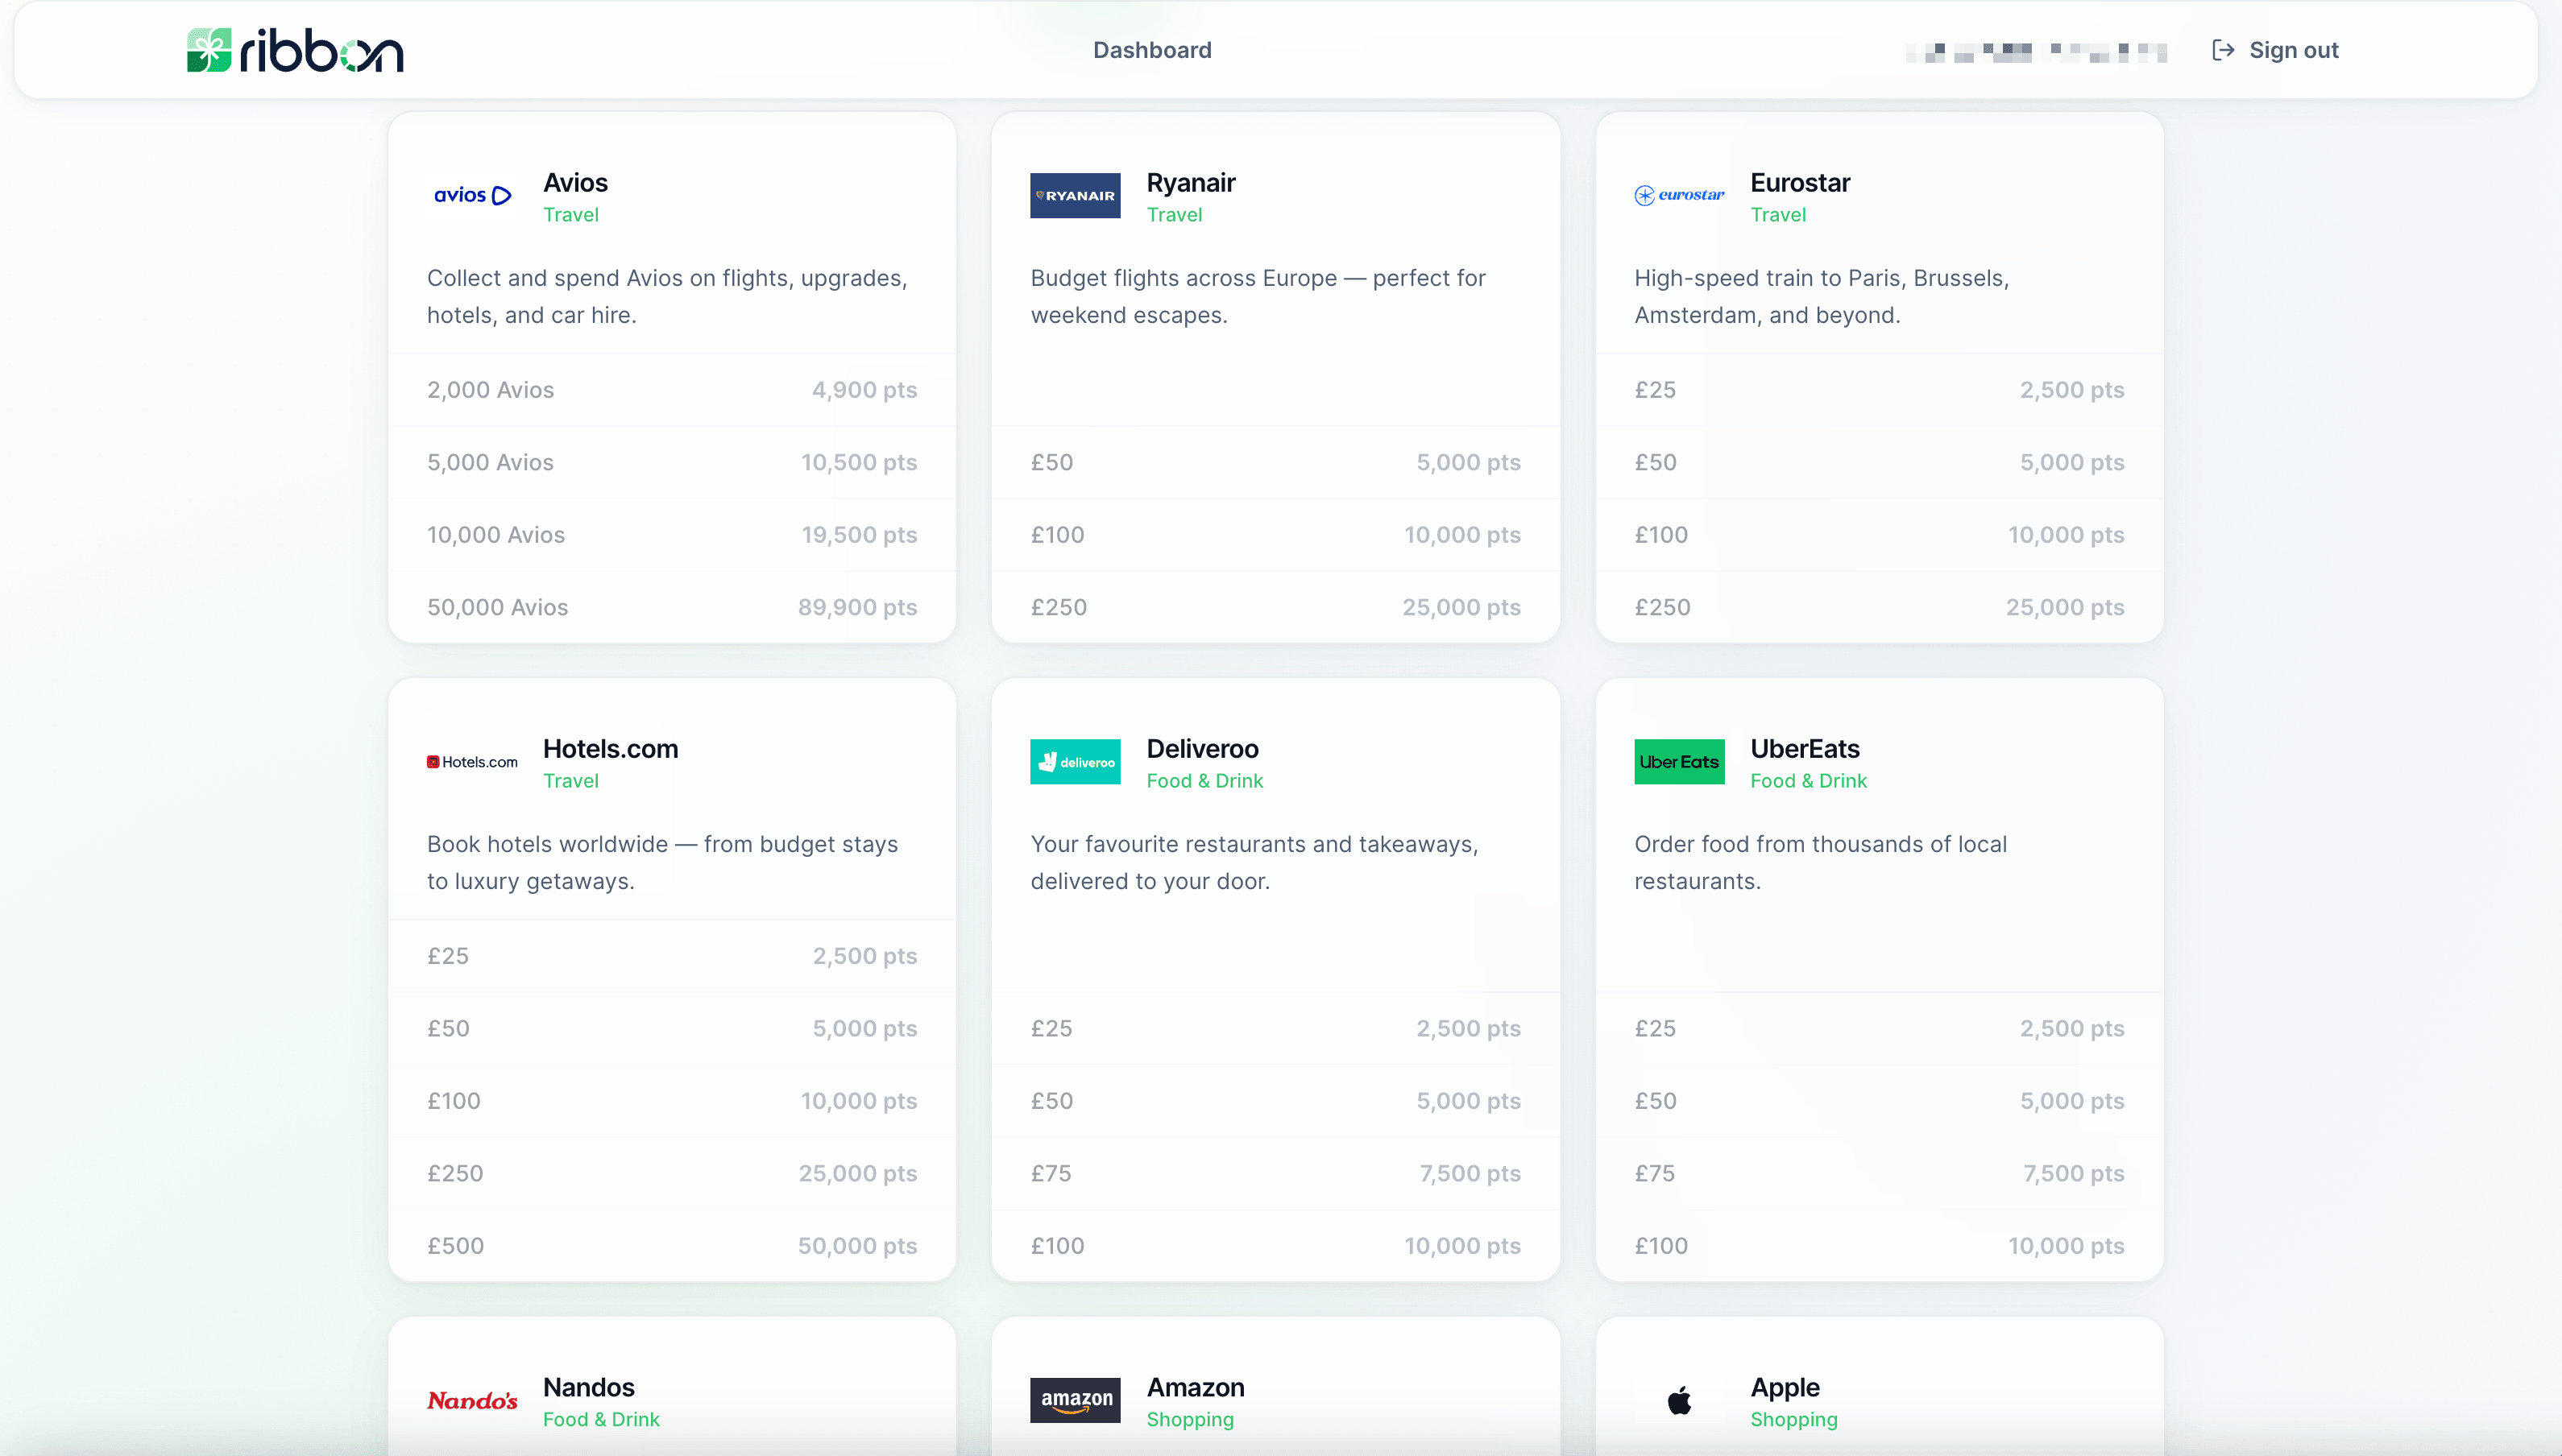Click the Sign out button
Image resolution: width=2562 pixels, height=1456 pixels.
(2275, 50)
